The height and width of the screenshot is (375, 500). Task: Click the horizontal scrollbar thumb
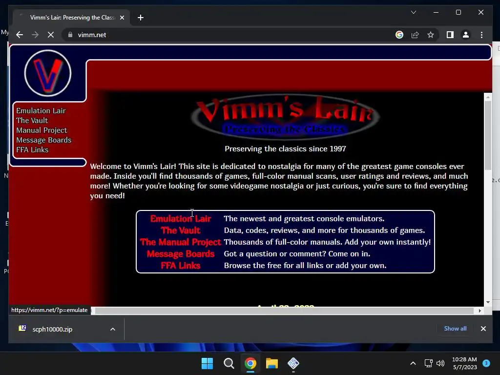pos(285,311)
